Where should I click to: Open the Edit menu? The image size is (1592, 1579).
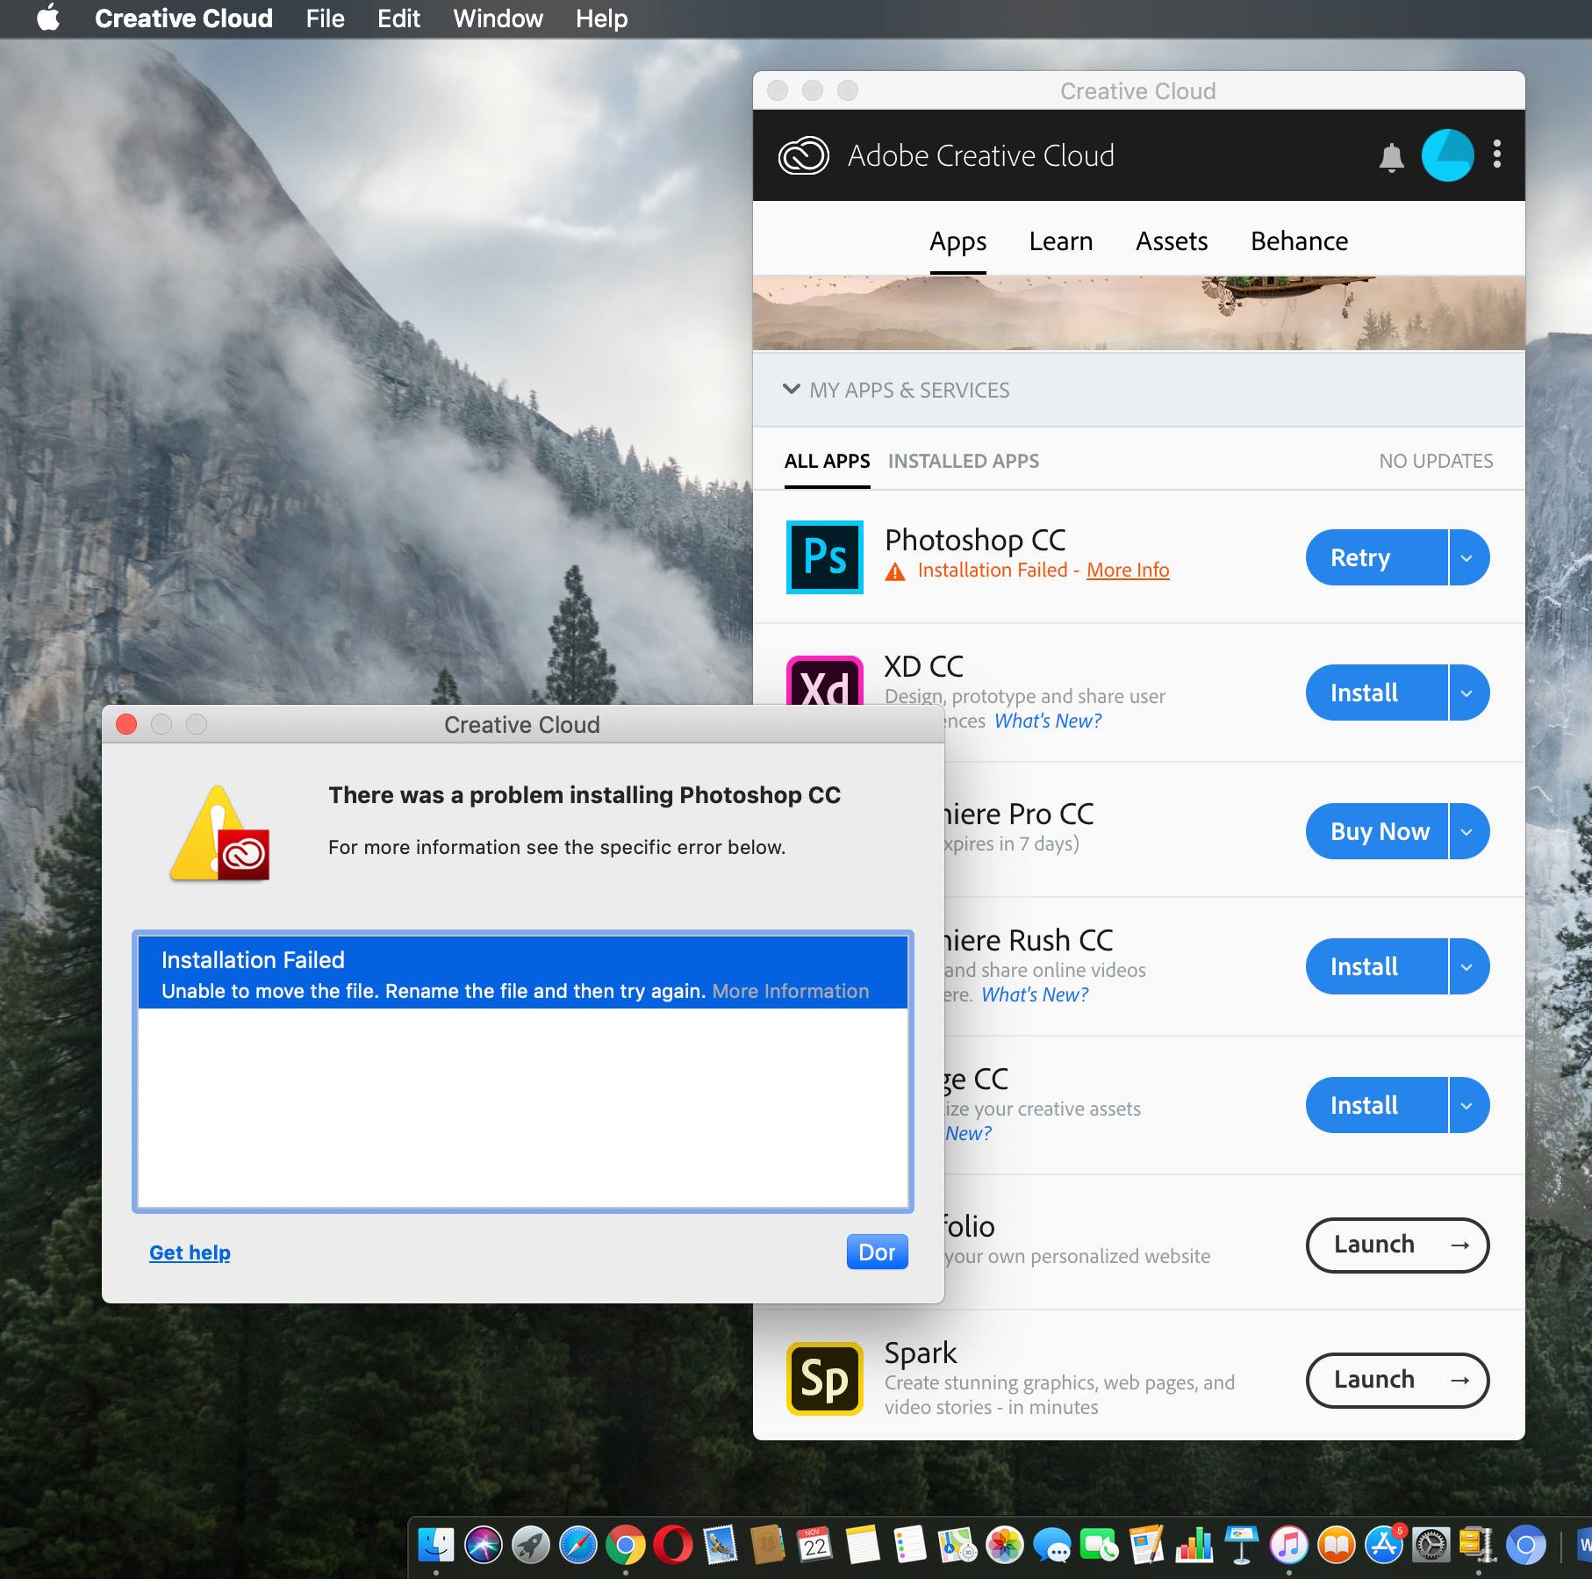398,18
